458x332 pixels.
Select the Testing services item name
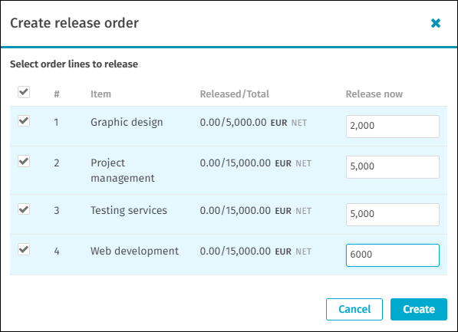coord(129,210)
